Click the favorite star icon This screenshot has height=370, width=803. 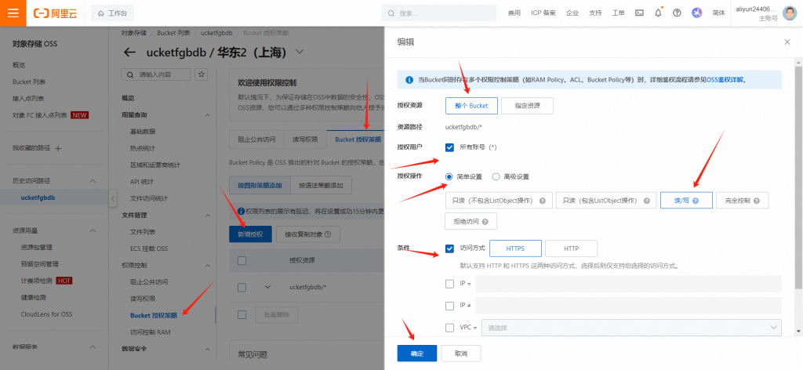(202, 74)
